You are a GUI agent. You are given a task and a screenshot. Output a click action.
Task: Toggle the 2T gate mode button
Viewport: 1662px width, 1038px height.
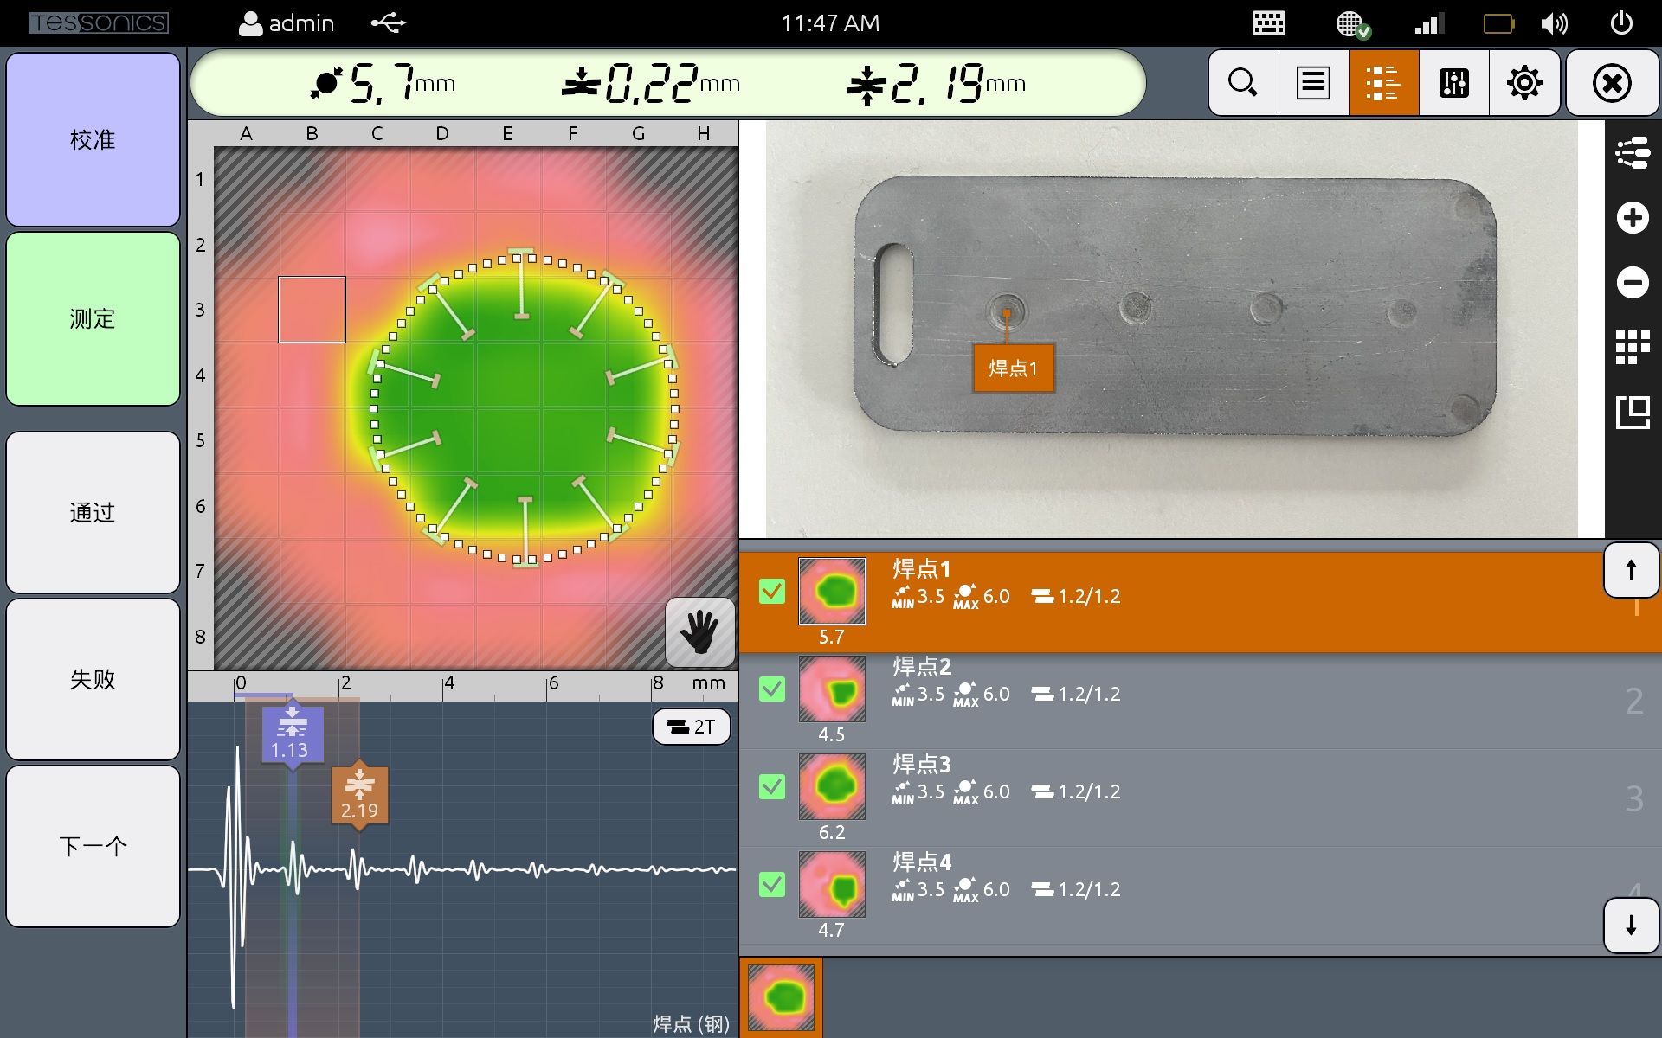coord(690,727)
